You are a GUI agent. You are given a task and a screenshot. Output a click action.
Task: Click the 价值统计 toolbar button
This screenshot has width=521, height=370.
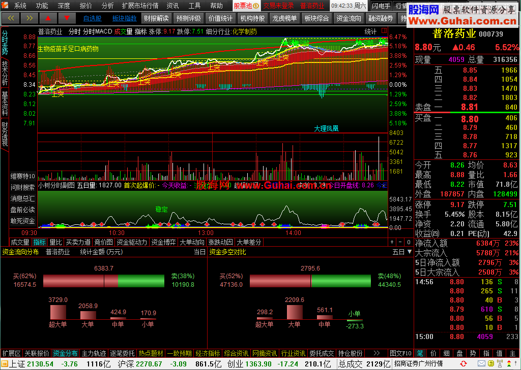pos(220,19)
